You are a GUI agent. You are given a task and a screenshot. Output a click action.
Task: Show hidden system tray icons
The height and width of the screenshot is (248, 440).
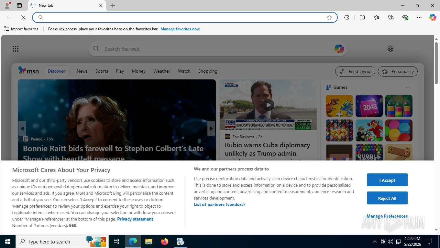pyautogui.click(x=375, y=242)
